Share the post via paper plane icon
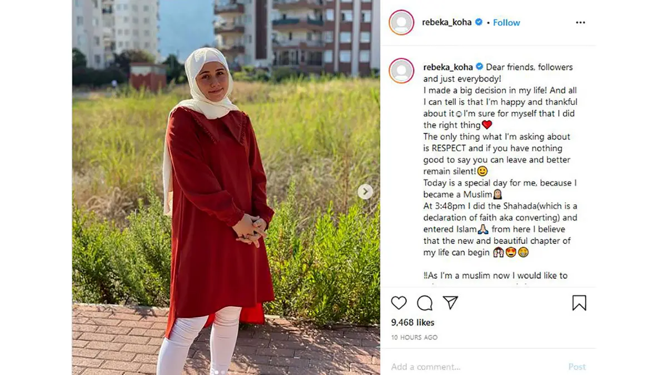Viewport: 667px width, 375px height. (450, 302)
